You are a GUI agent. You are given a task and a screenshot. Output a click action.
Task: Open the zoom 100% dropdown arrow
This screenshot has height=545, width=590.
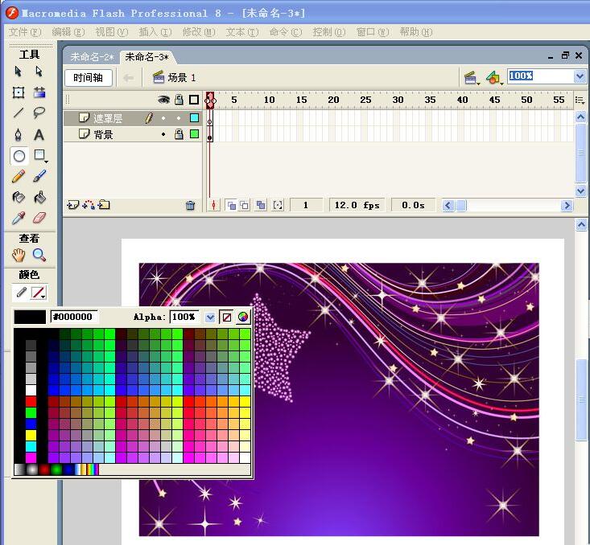[580, 76]
